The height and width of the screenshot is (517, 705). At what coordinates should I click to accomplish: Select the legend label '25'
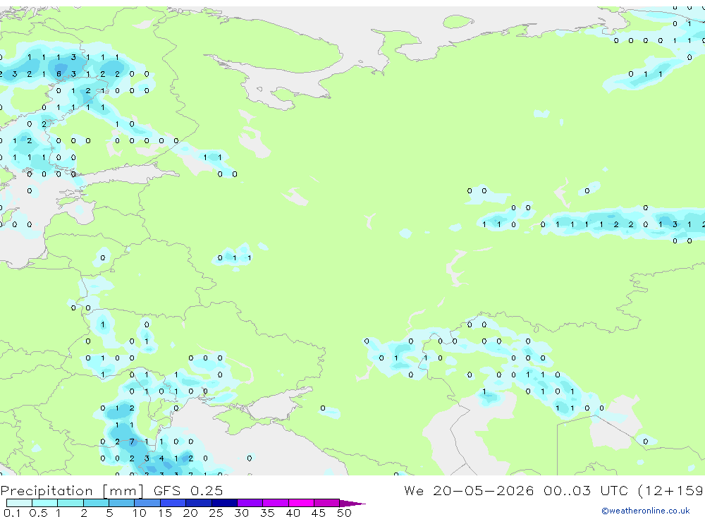(216, 513)
